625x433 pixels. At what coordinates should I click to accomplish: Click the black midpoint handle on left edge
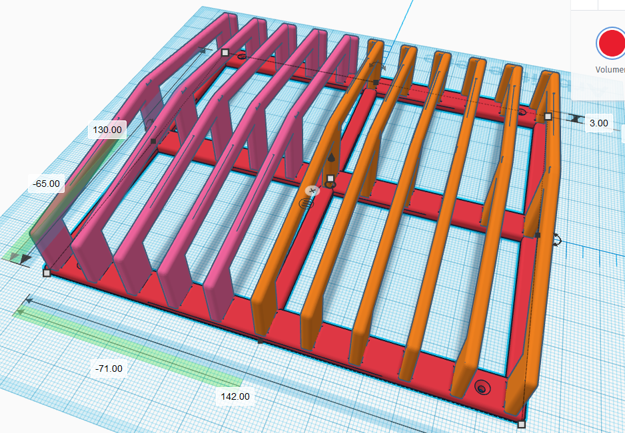[x=153, y=141]
